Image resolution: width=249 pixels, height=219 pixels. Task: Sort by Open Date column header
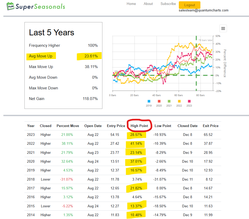(93, 126)
